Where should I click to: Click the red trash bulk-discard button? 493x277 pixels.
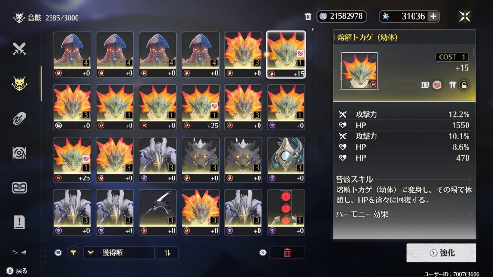287,252
